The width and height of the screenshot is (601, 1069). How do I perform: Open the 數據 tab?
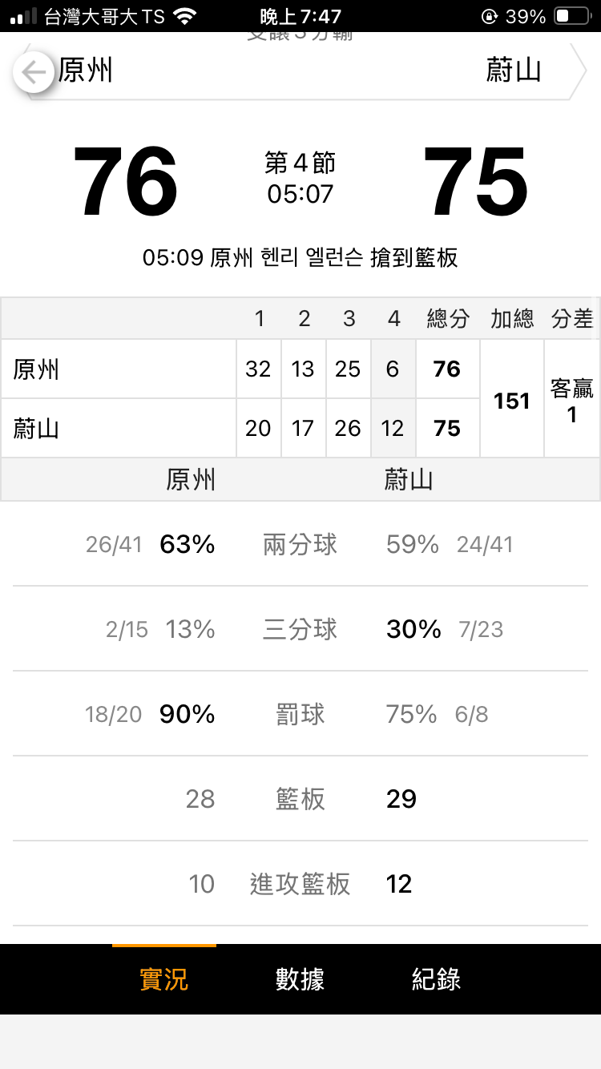(300, 978)
